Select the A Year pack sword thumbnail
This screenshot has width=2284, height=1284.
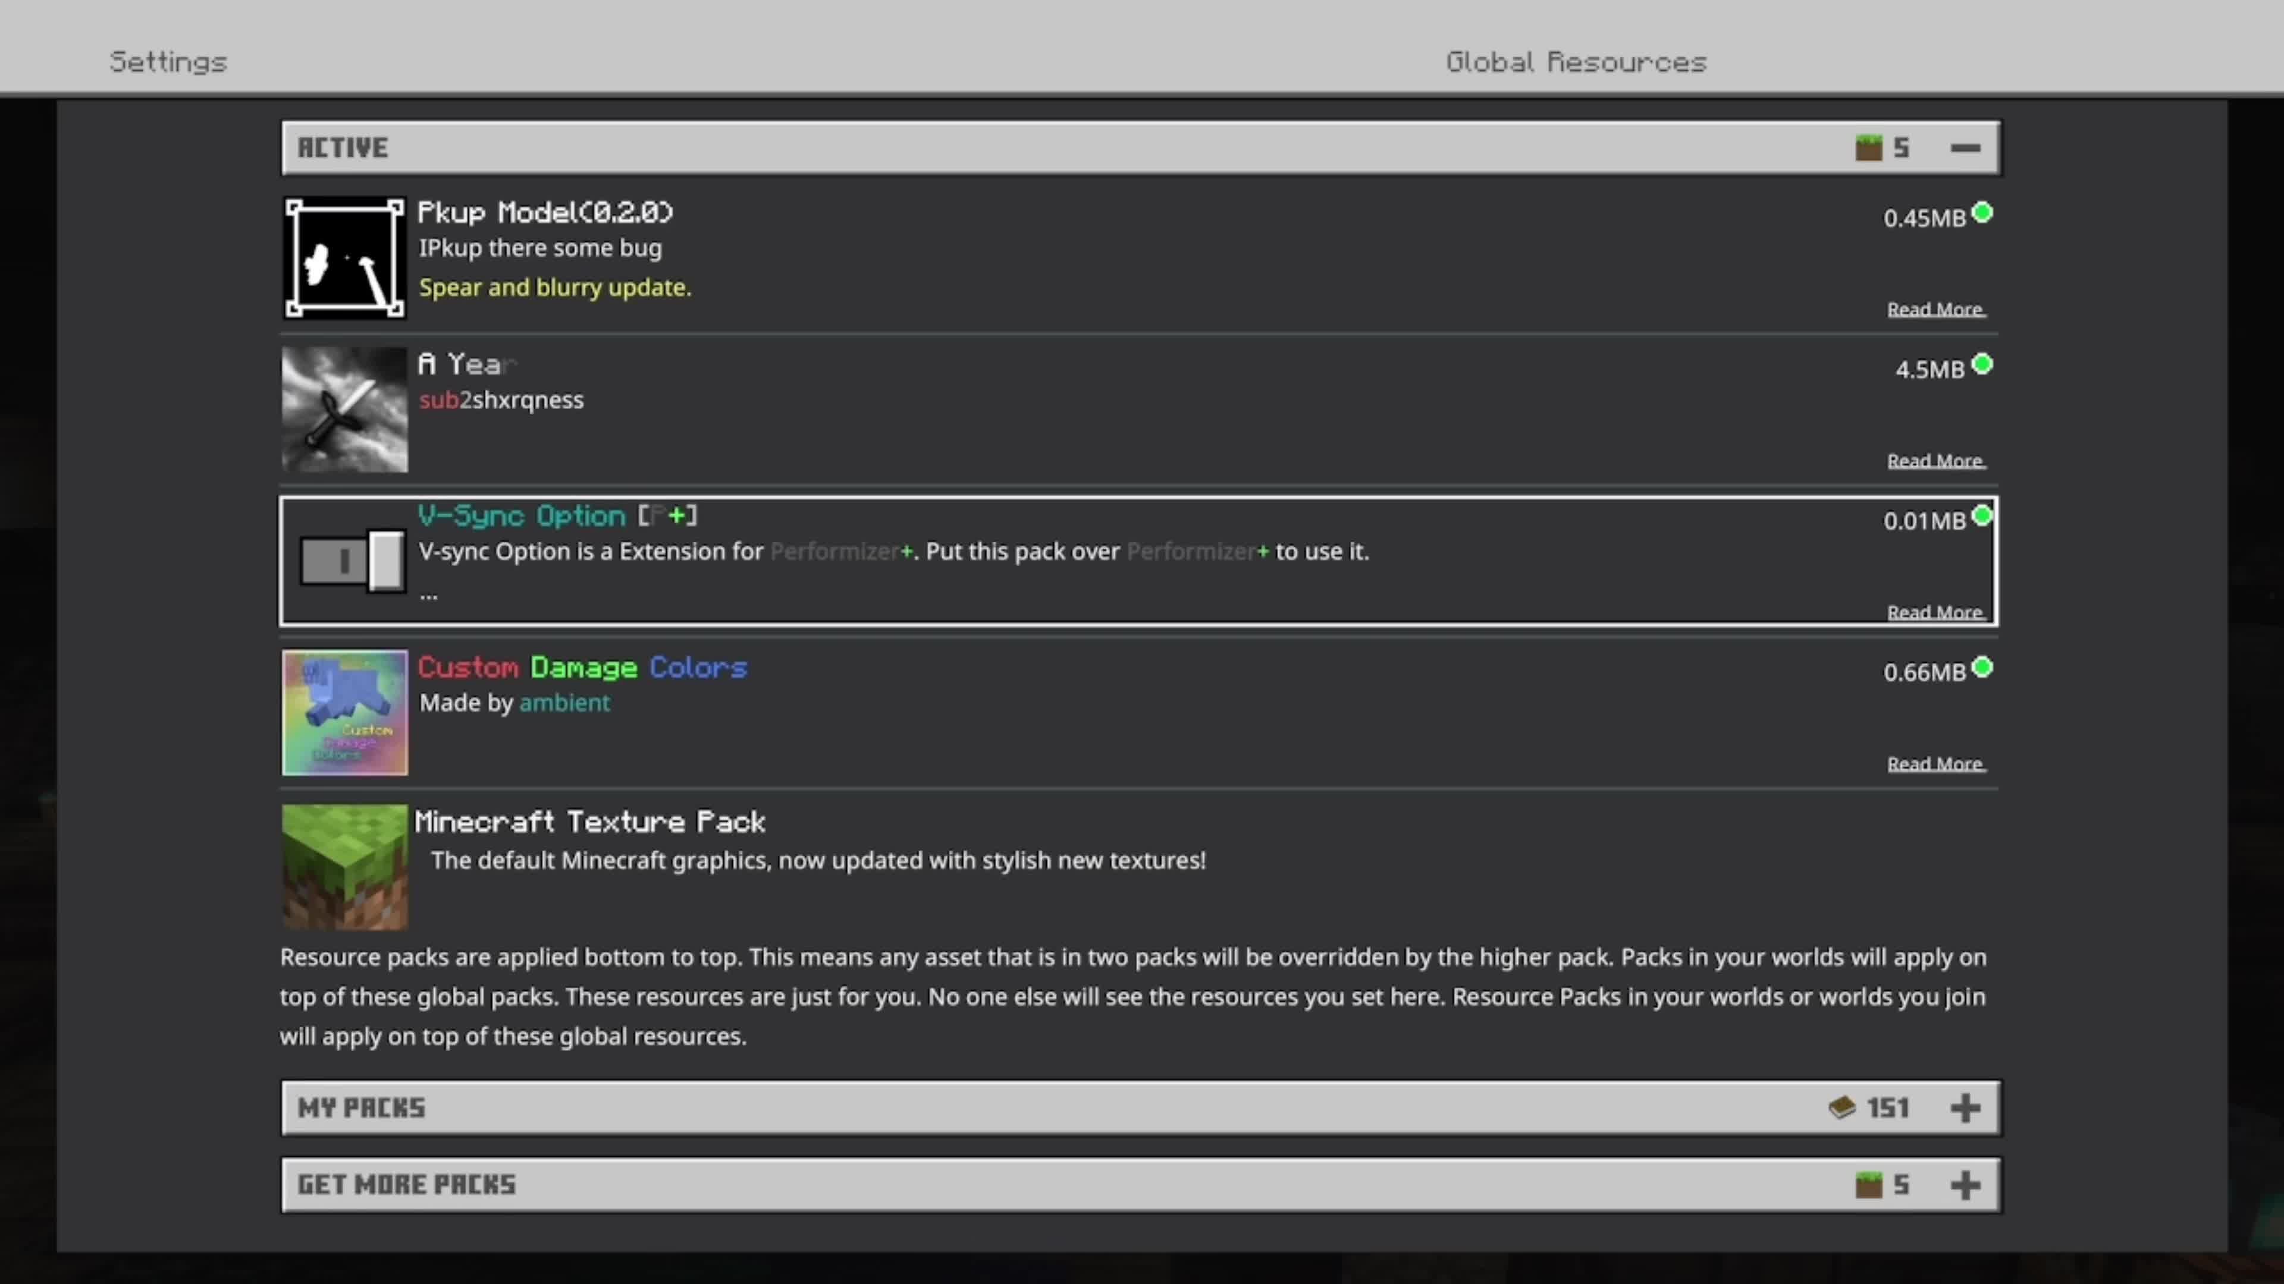[x=345, y=410]
